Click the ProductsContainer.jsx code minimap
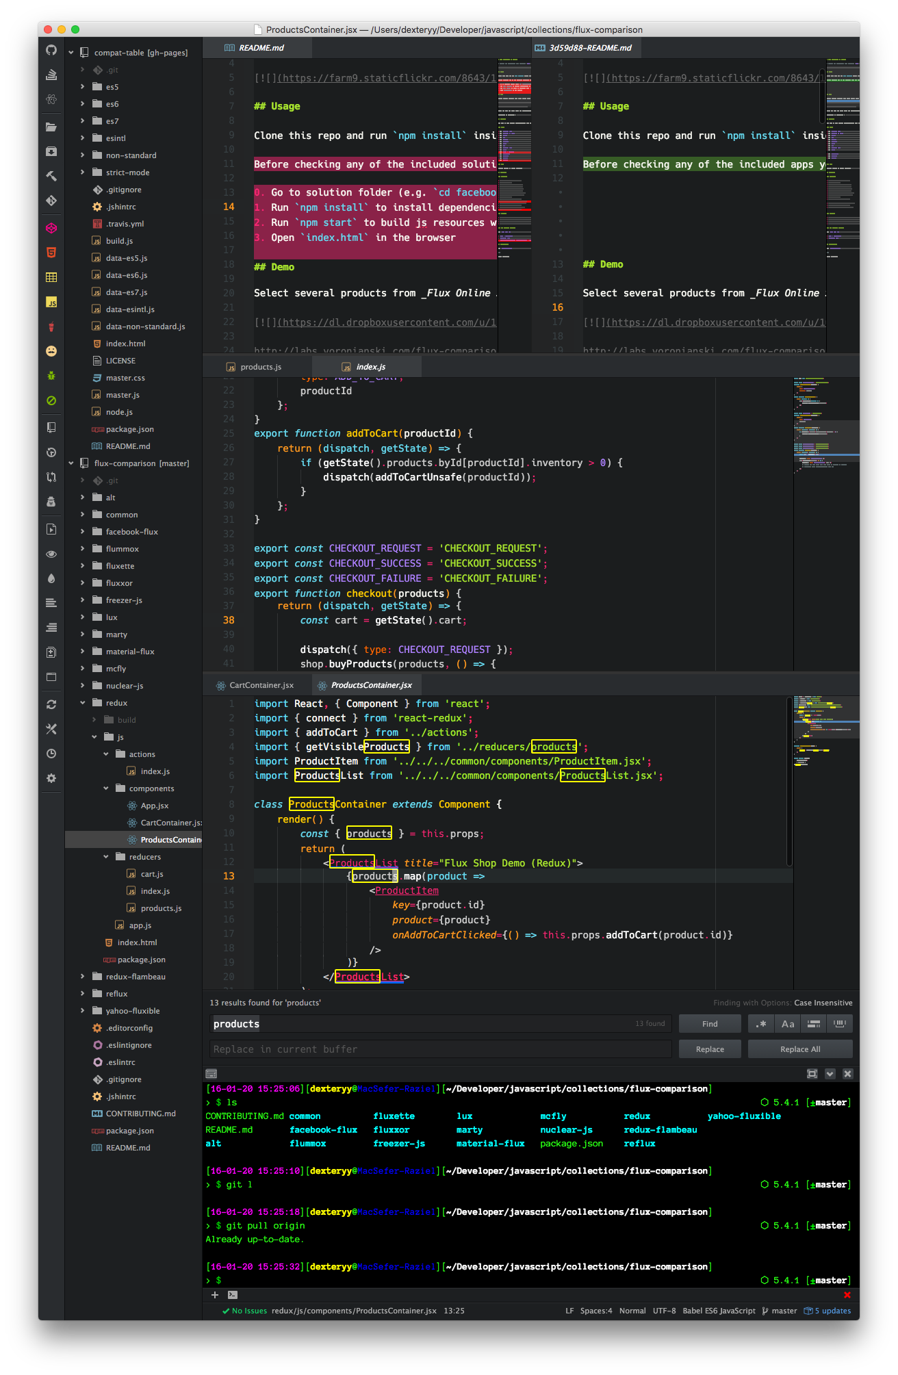The height and width of the screenshot is (1375, 898). (x=826, y=842)
